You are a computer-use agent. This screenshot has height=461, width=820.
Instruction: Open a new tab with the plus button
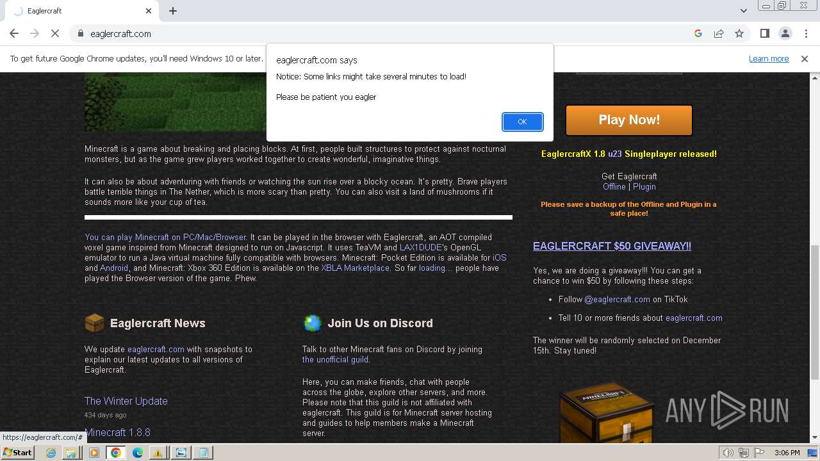coord(173,11)
